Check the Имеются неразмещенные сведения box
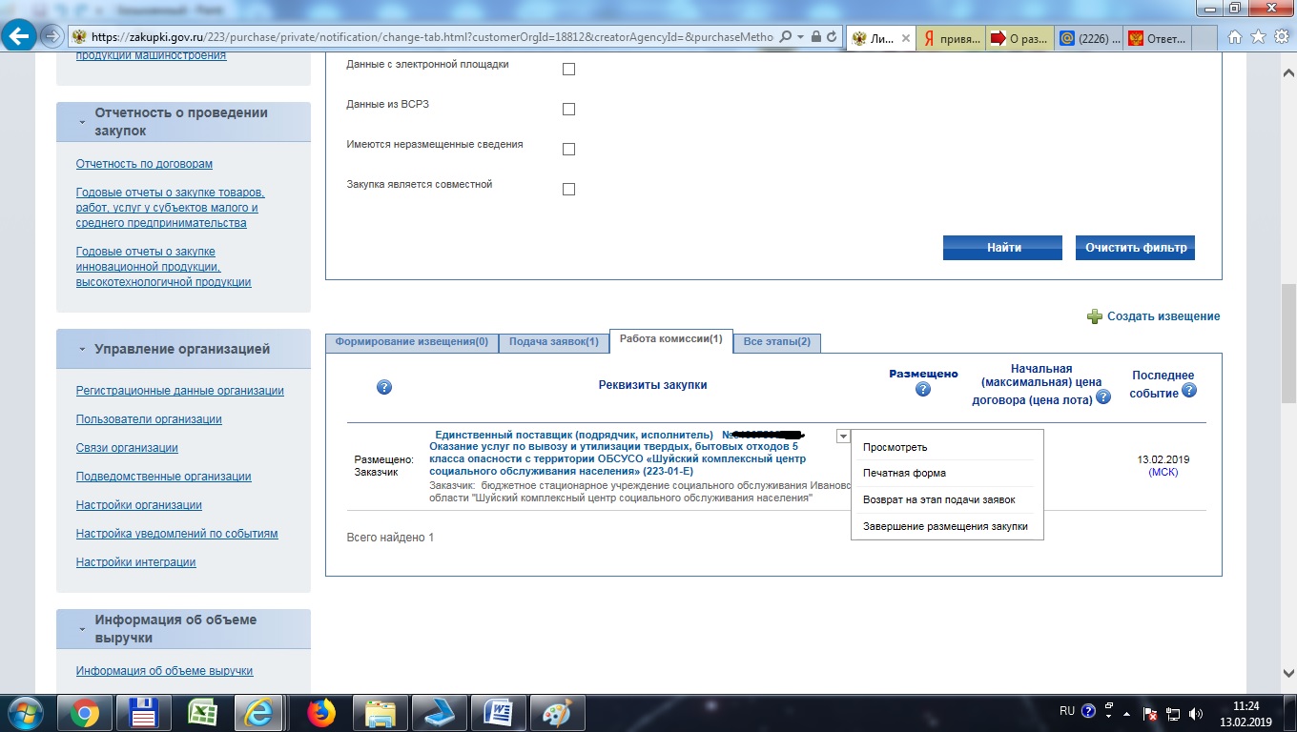The image size is (1297, 732). 568,149
